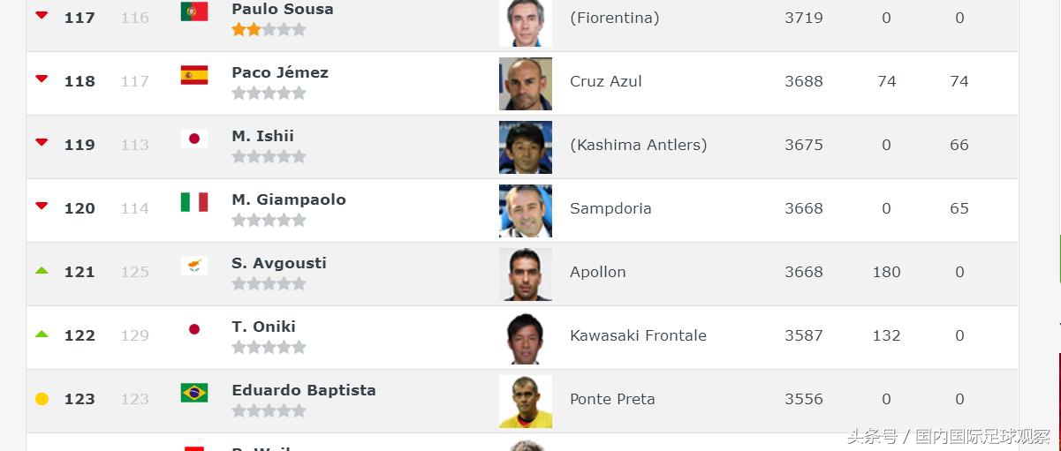Click the Cruz Azul club name
Screen dimensions: 1061x451
[606, 81]
